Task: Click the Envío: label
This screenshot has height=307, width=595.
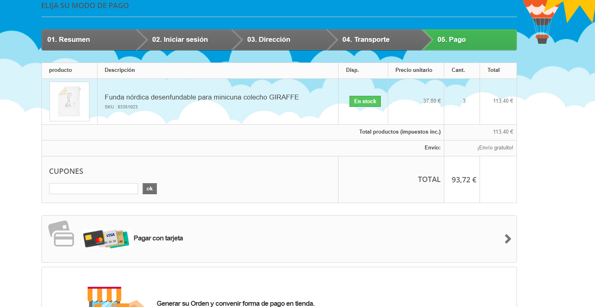Action: pyautogui.click(x=432, y=148)
